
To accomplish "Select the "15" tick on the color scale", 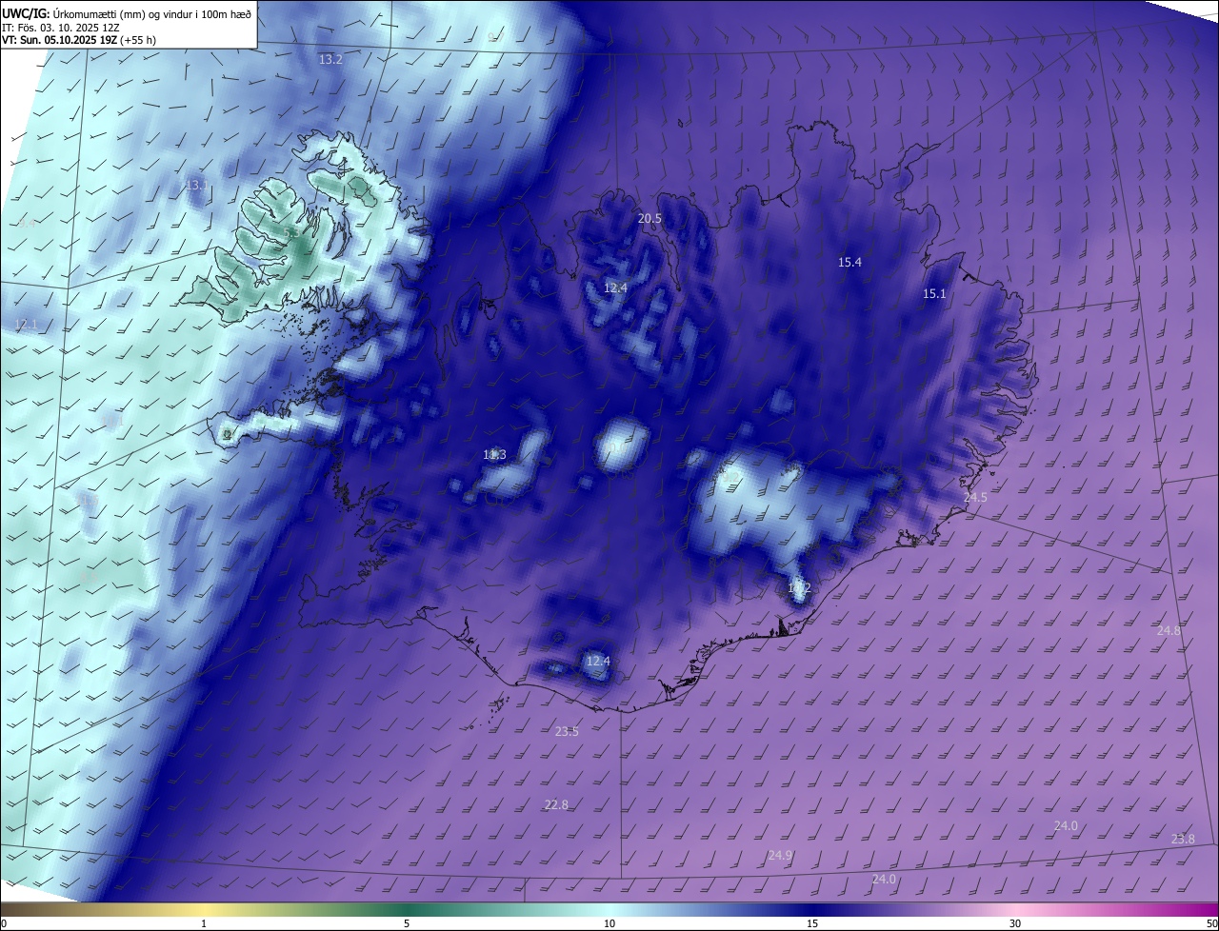I will 812,923.
